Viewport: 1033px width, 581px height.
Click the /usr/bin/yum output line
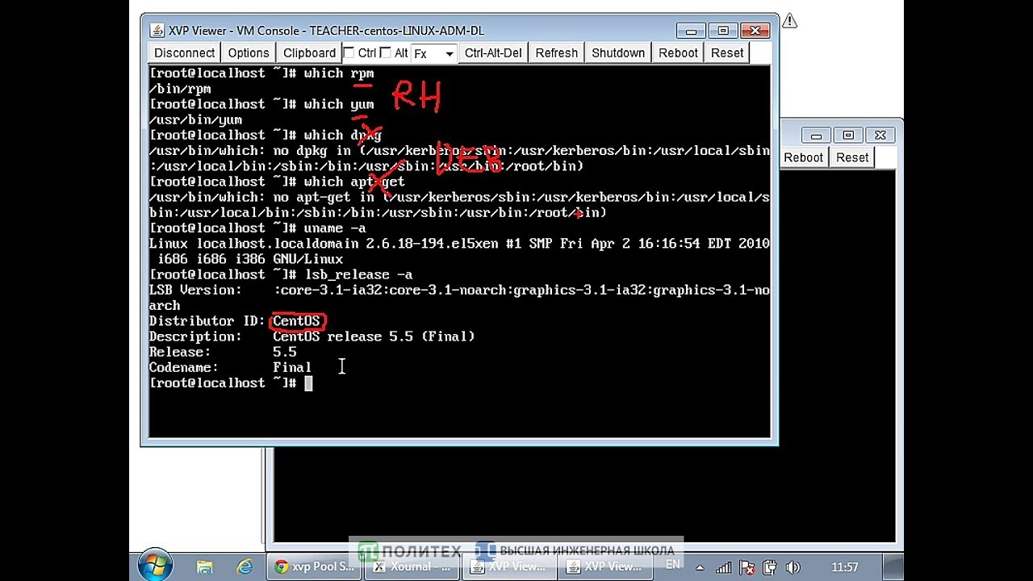click(195, 119)
